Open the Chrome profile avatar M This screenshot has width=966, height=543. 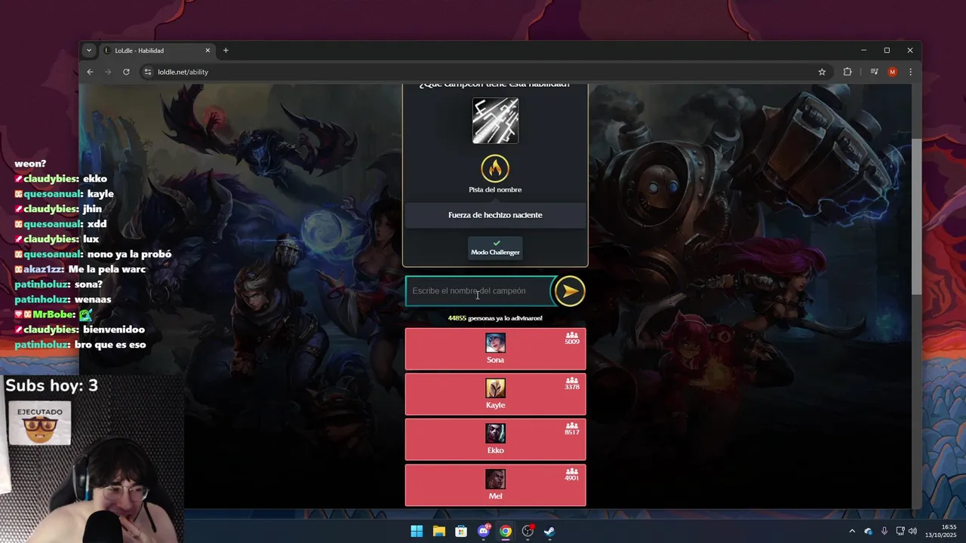(x=892, y=72)
